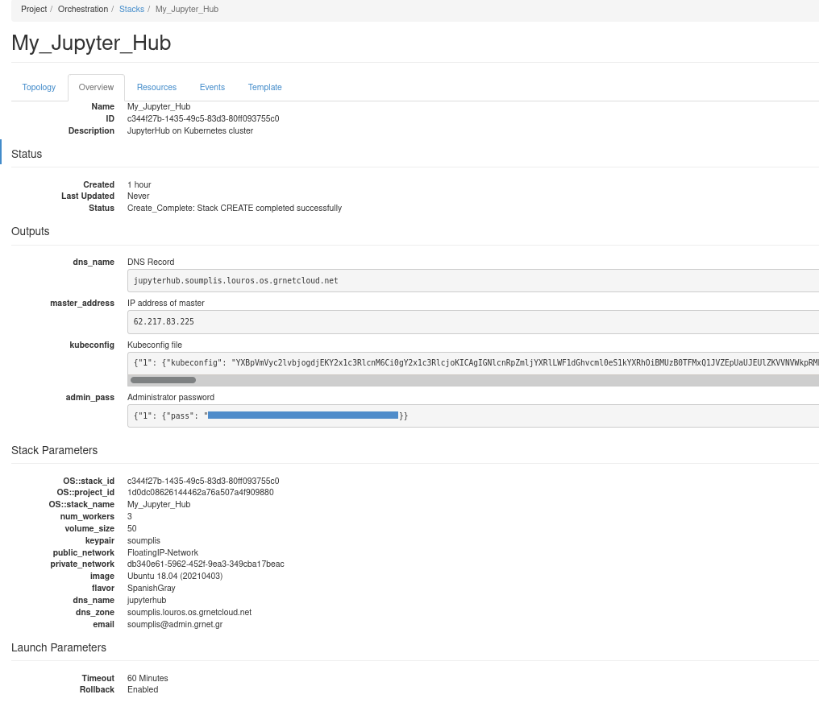Switch to the Topology tab
This screenshot has height=711, width=819.
(x=39, y=87)
